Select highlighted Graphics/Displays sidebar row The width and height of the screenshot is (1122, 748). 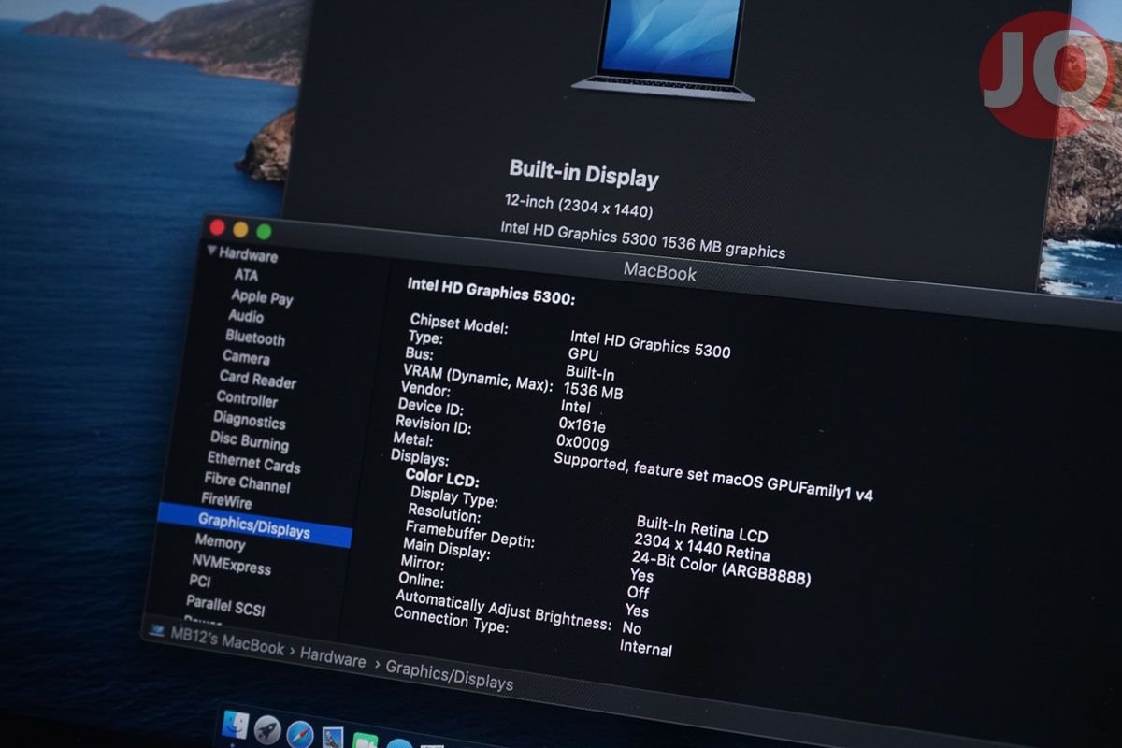point(254,525)
